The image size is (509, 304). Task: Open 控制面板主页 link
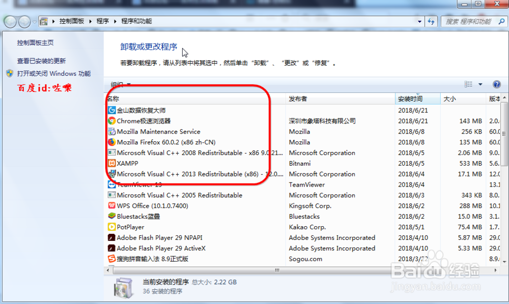pos(36,43)
